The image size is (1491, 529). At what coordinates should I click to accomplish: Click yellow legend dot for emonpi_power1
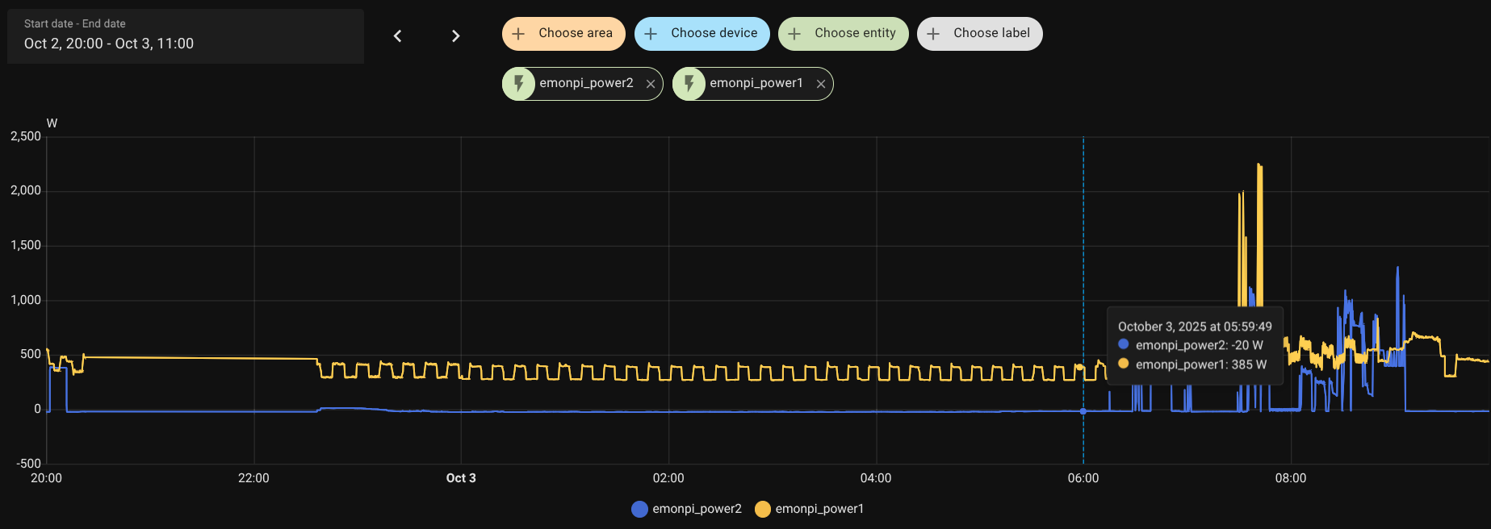coord(762,509)
